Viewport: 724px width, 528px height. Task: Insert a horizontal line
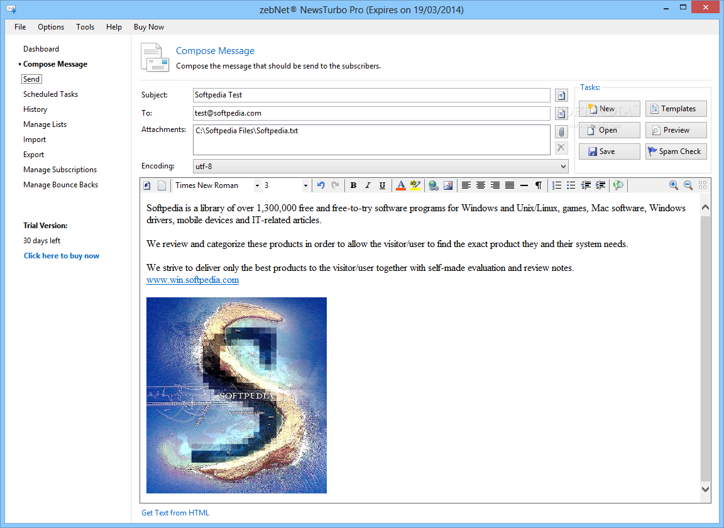click(524, 185)
